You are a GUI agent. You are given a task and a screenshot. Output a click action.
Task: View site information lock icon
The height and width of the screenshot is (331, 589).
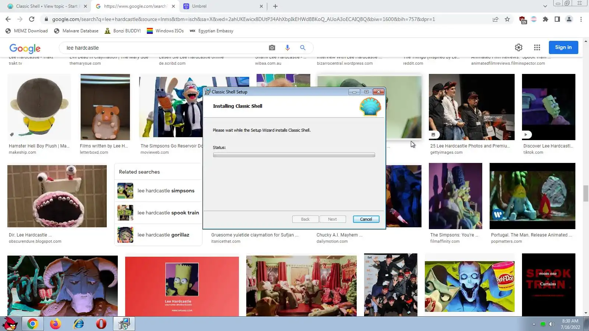click(x=46, y=19)
